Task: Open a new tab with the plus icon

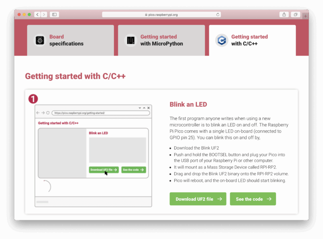Action: coord(306,16)
